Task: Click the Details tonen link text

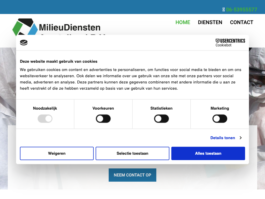Action: coord(223,138)
